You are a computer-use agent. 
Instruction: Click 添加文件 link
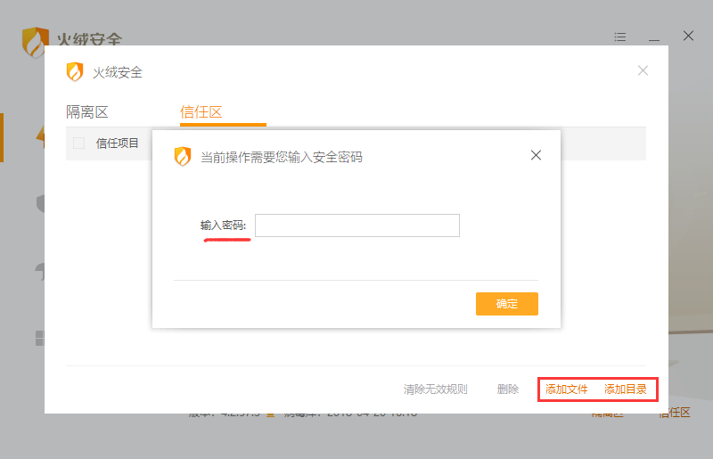coord(566,389)
